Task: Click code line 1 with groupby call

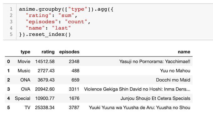Action: point(66,9)
